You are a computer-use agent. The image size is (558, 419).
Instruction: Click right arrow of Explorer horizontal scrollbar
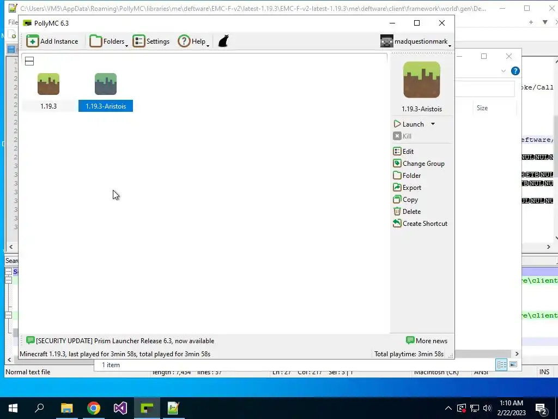517,354
